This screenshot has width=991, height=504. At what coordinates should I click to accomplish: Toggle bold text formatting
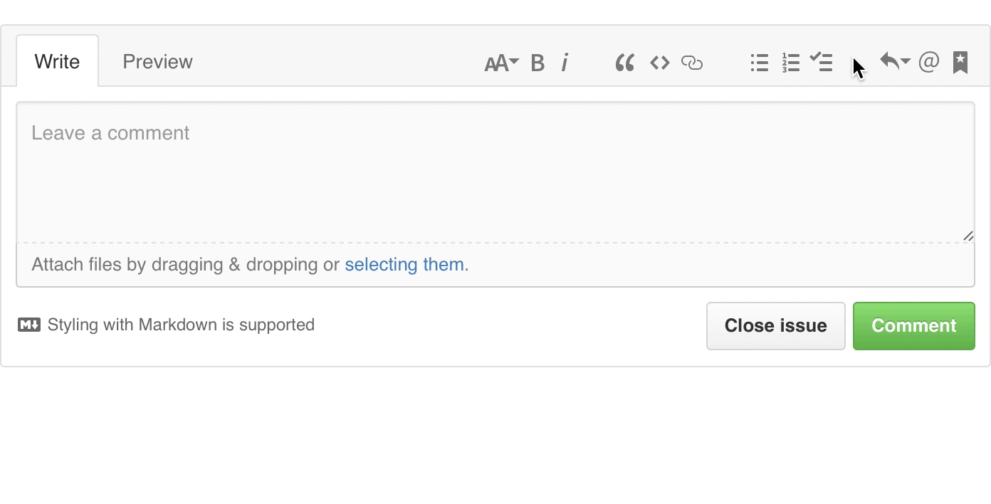[538, 63]
